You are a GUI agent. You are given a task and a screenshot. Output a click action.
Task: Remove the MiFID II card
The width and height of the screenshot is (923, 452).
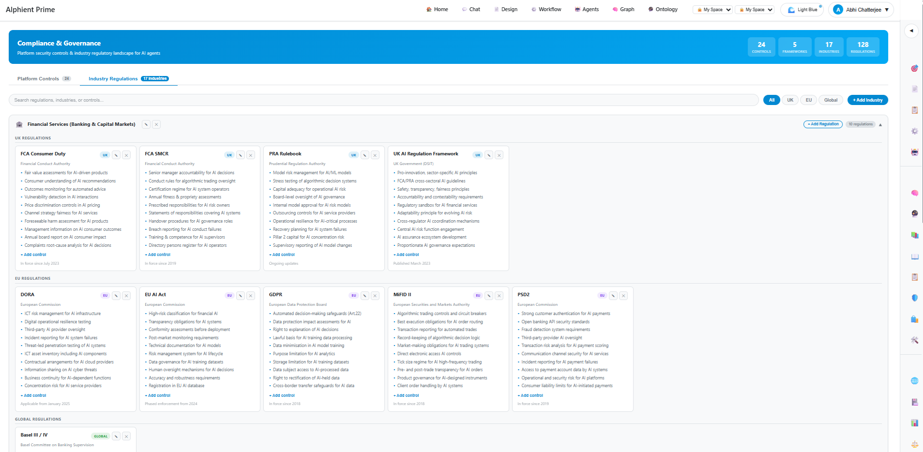(499, 296)
